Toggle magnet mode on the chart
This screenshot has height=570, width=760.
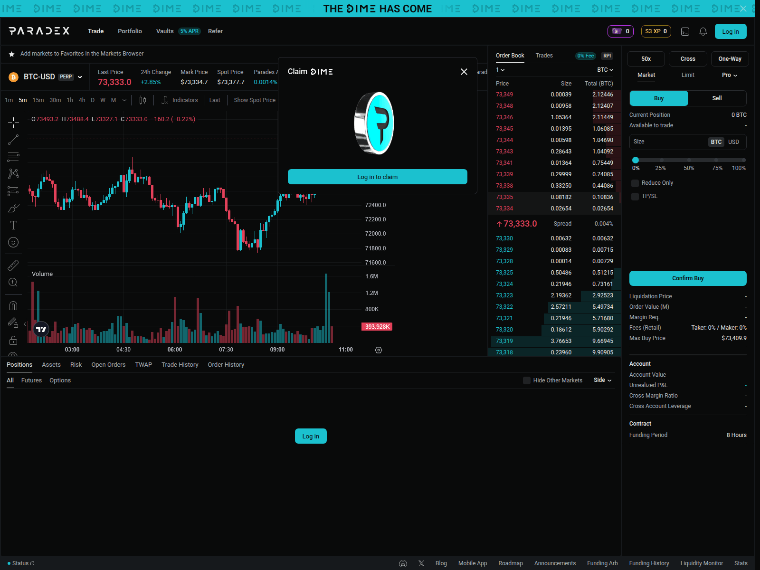13,305
